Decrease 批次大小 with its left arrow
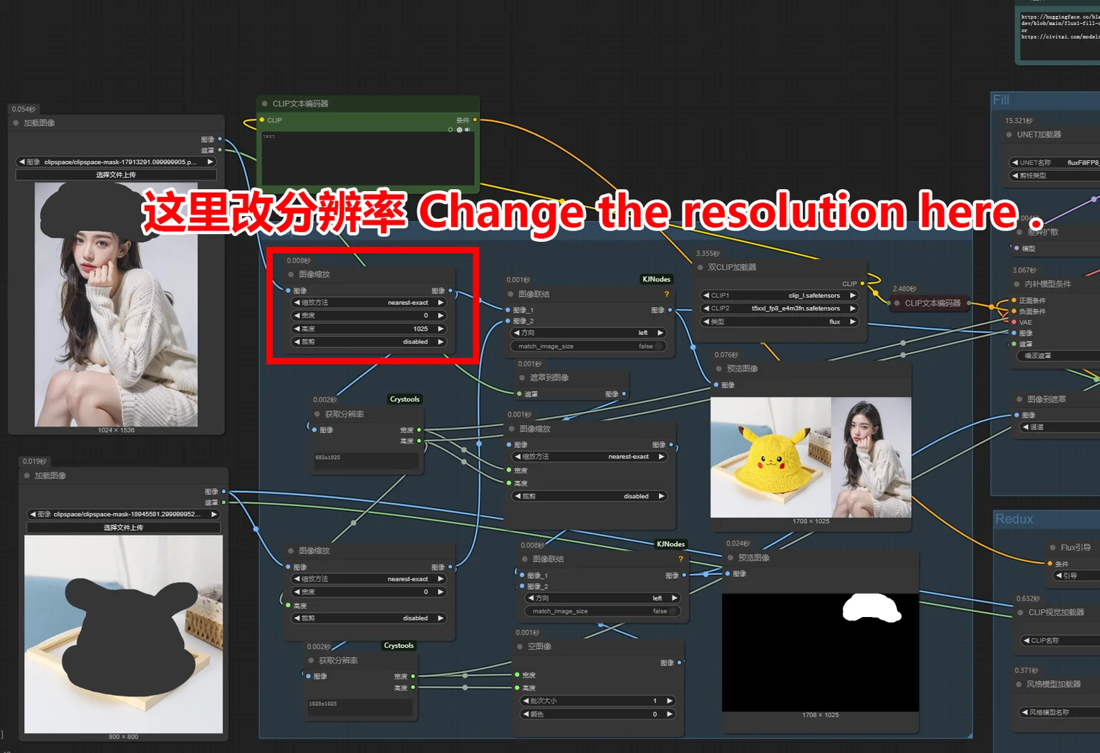The width and height of the screenshot is (1100, 753). click(526, 701)
